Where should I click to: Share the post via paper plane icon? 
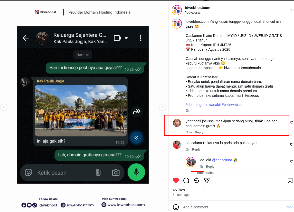[207, 181]
